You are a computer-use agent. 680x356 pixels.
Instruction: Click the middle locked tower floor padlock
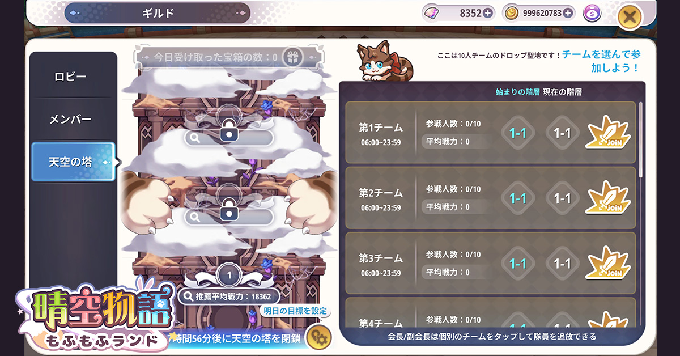point(228,211)
